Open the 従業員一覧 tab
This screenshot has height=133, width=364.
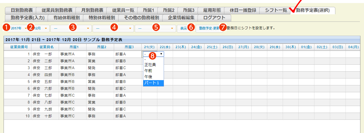point(123,10)
